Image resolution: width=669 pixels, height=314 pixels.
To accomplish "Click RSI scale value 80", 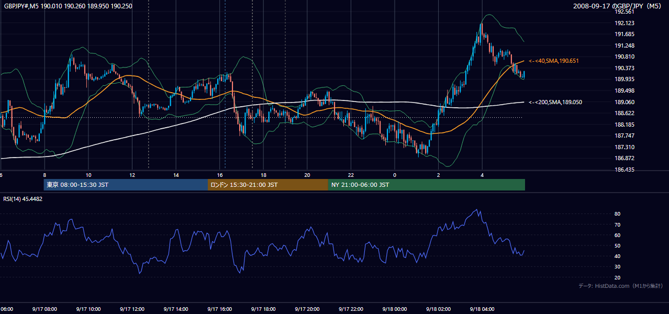I will point(617,214).
